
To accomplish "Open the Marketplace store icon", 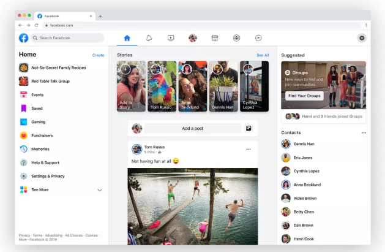I will click(215, 38).
